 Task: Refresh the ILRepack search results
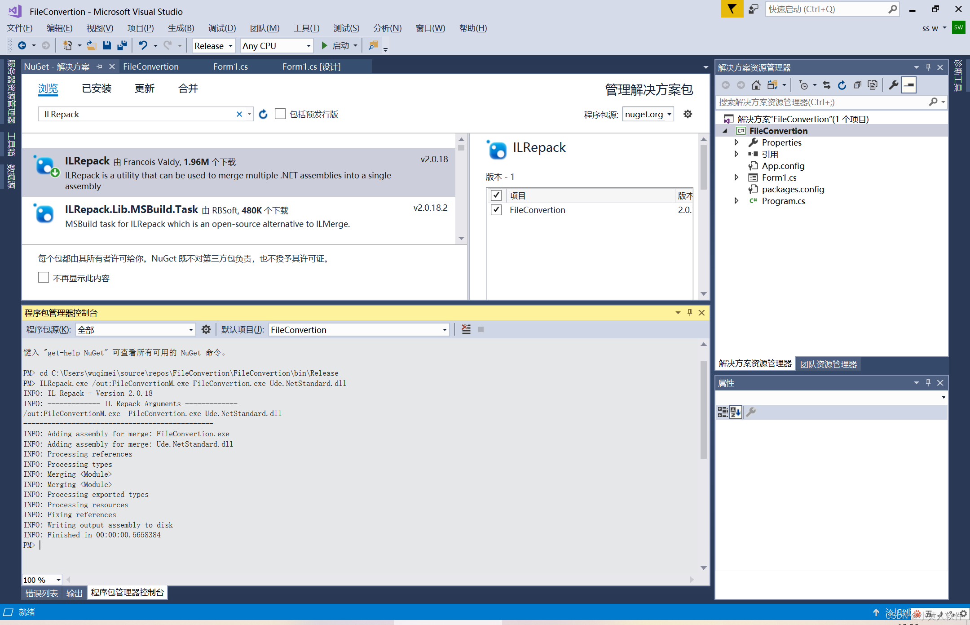(263, 114)
